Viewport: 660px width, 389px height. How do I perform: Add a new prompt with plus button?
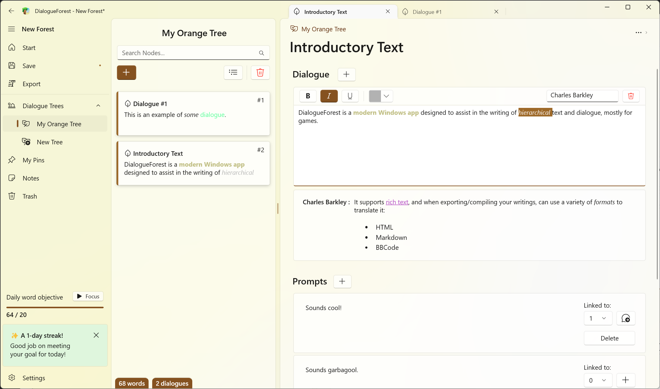pos(342,281)
